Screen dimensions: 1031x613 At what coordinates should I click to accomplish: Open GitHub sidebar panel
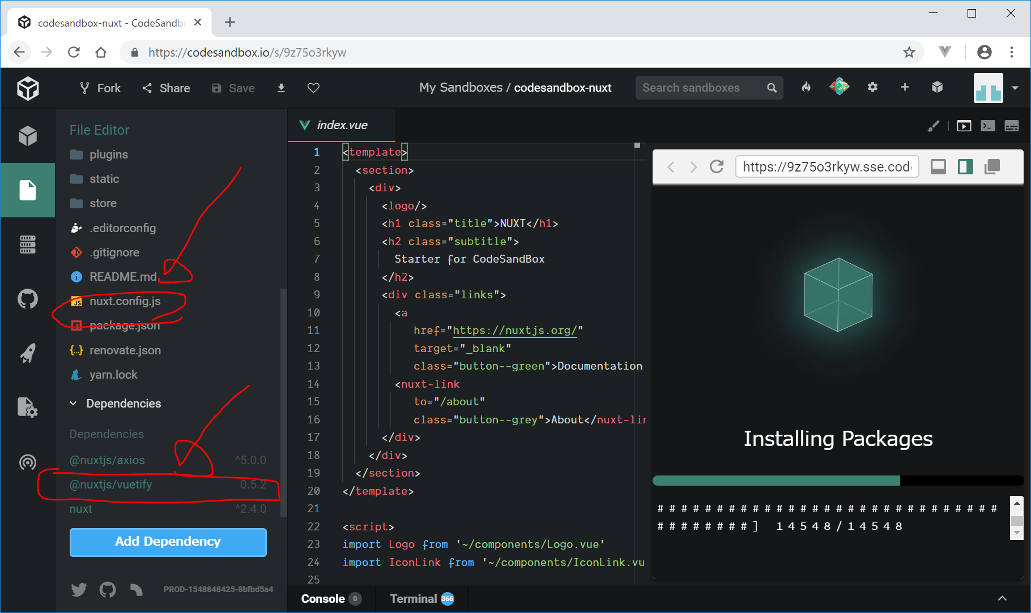(x=28, y=299)
